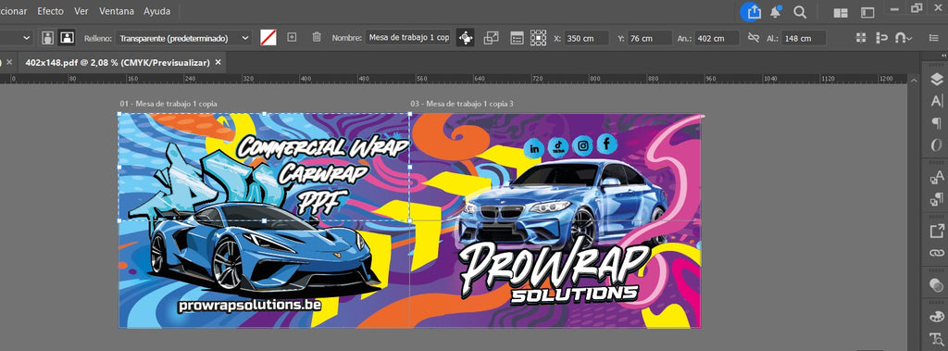Open the Ayuda menu
The width and height of the screenshot is (948, 351).
tap(156, 11)
